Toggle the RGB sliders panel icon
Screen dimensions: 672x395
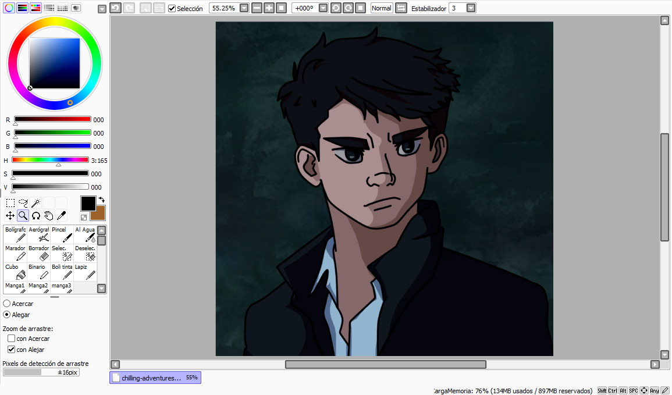[22, 8]
